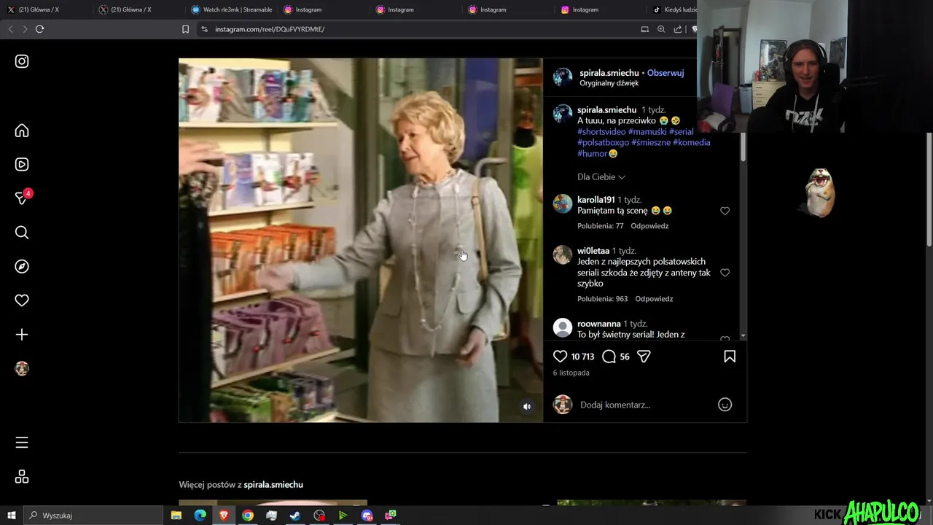Switch to the Streamable tab

pos(232,9)
